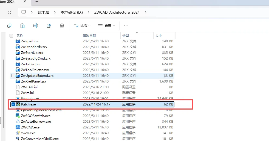Click the ZwStandards.zrx file icon

click(x=18, y=47)
